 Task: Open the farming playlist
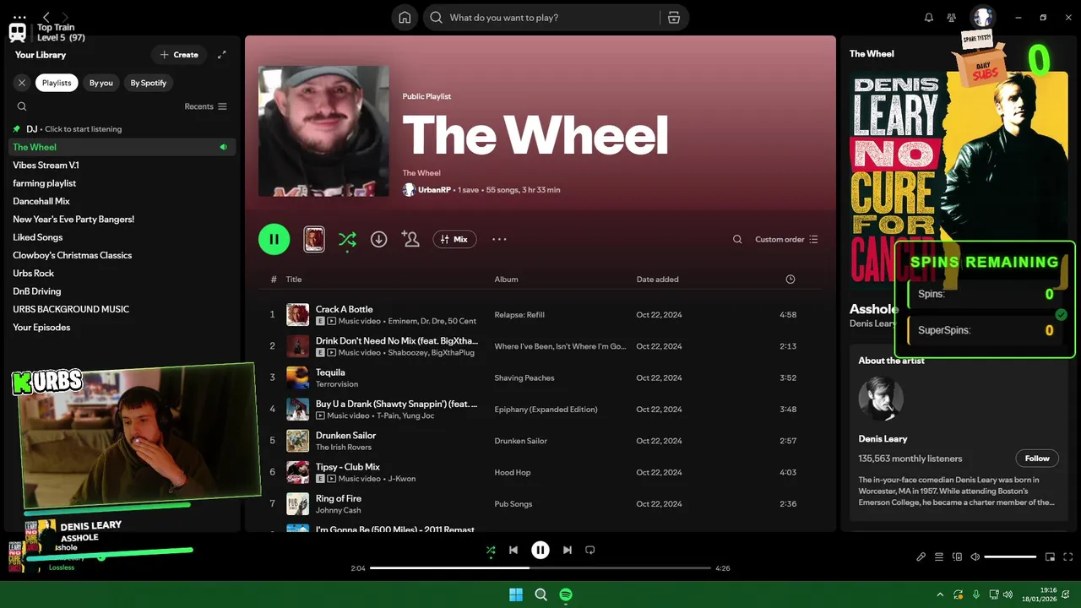coord(122,183)
